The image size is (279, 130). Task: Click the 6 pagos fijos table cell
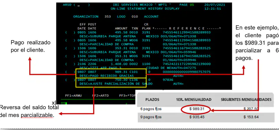click(151, 109)
